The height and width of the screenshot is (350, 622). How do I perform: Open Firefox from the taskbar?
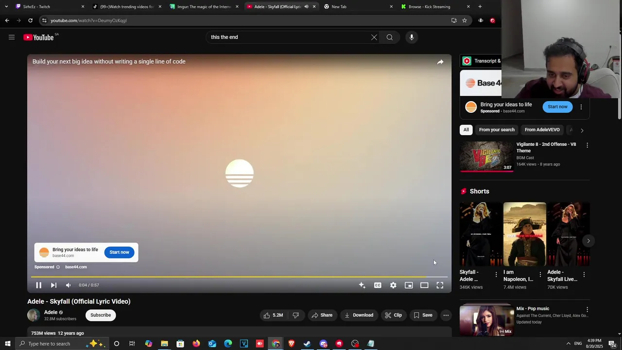(196, 344)
